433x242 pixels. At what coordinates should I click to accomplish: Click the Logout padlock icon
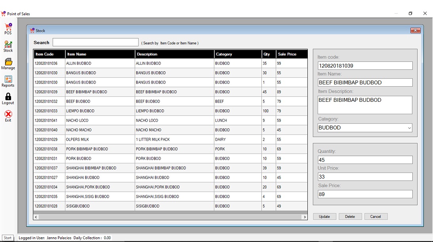point(8,97)
